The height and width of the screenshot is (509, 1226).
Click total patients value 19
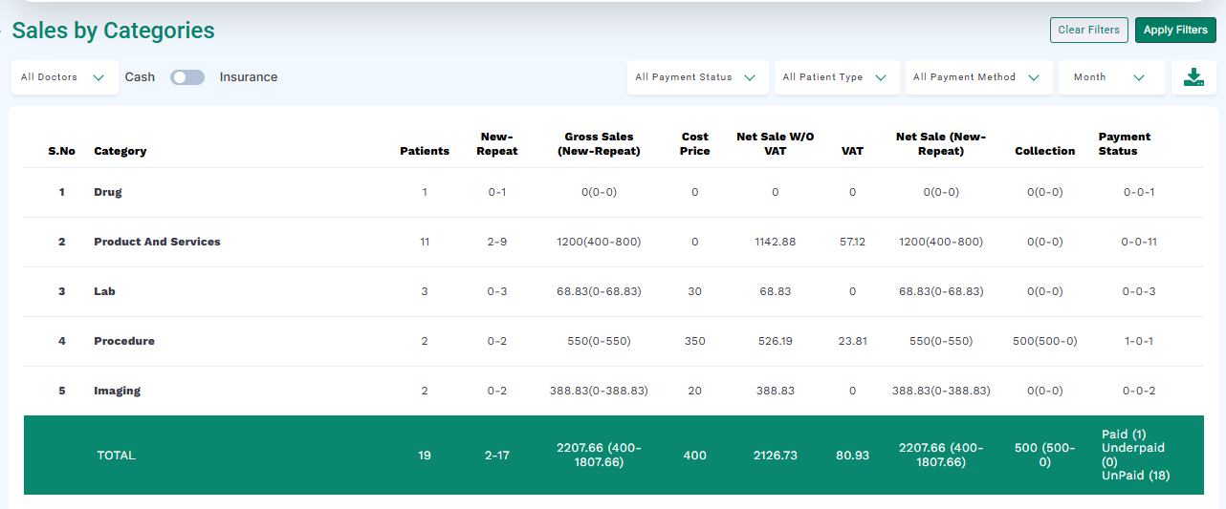pyautogui.click(x=425, y=456)
